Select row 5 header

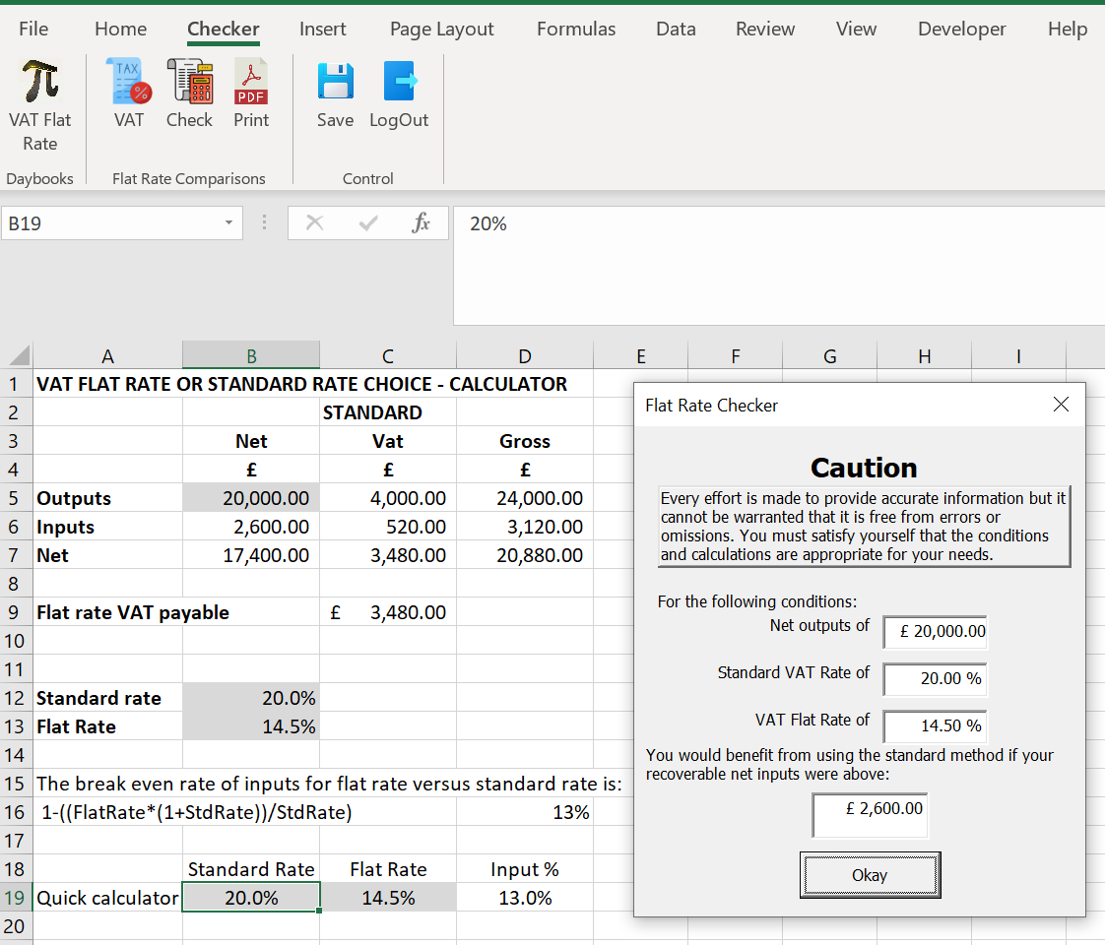[15, 498]
